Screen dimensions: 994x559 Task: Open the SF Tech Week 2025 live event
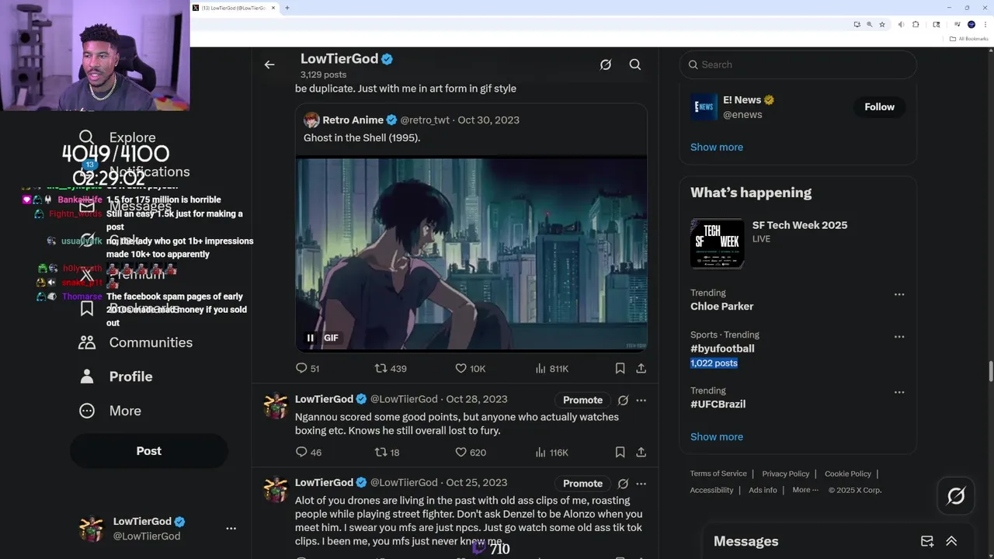click(800, 225)
